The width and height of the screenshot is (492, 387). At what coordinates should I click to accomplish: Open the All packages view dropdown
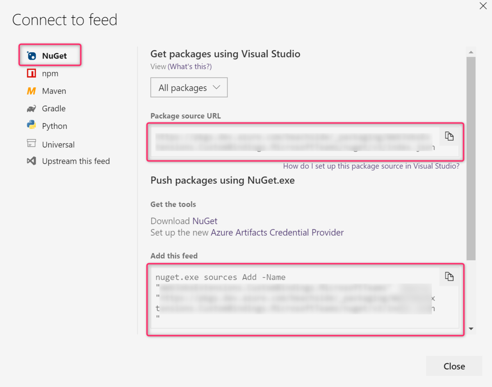[x=189, y=87]
